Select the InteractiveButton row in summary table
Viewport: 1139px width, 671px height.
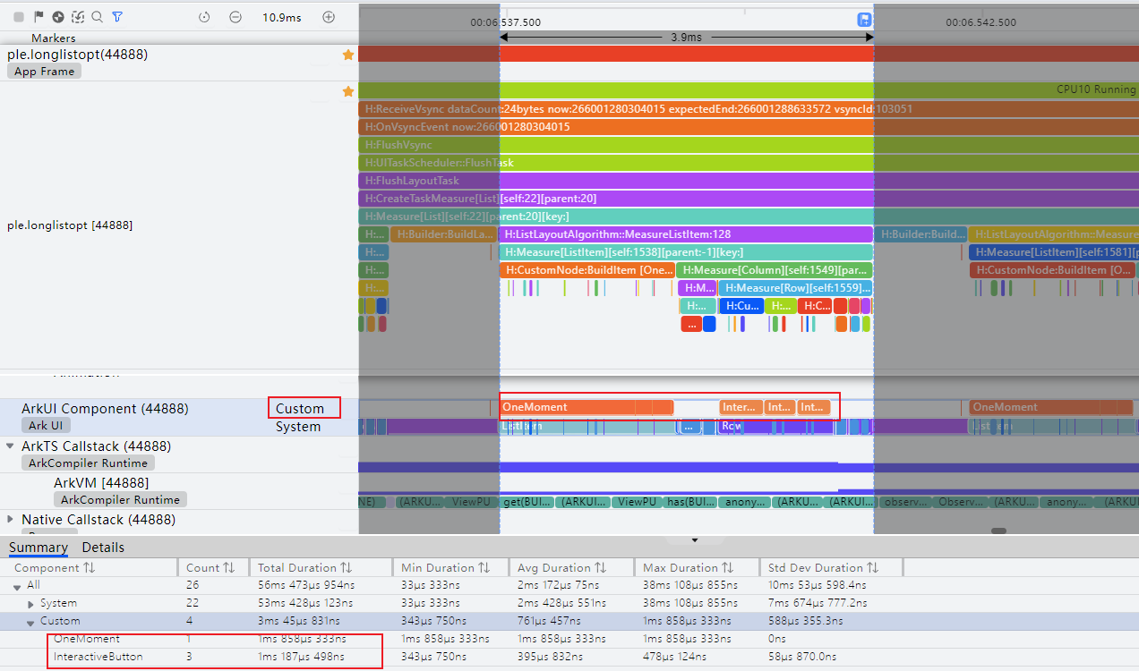pyautogui.click(x=569, y=657)
